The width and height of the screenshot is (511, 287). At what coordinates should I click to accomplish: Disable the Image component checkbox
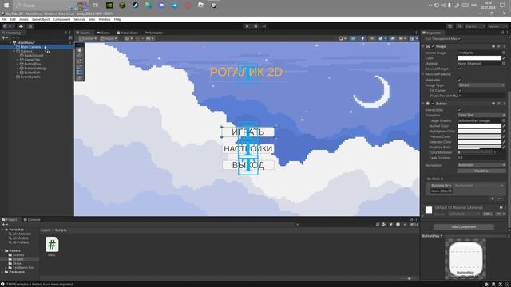433,46
